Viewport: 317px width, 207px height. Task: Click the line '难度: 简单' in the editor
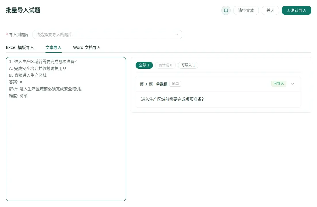pos(18,96)
